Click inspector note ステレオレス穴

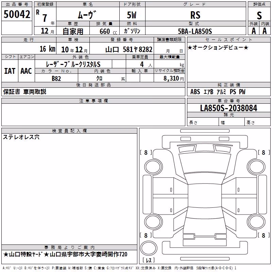(21, 137)
